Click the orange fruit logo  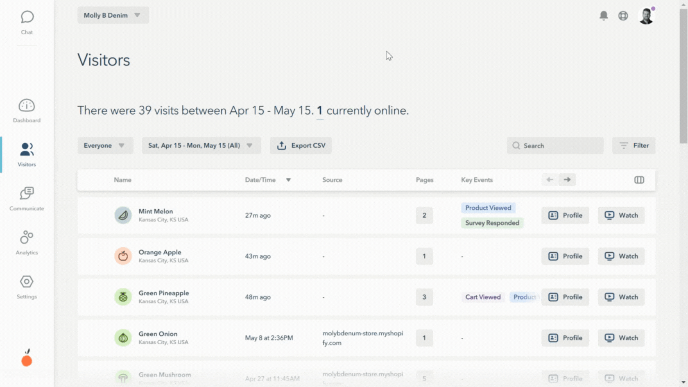coord(27,359)
